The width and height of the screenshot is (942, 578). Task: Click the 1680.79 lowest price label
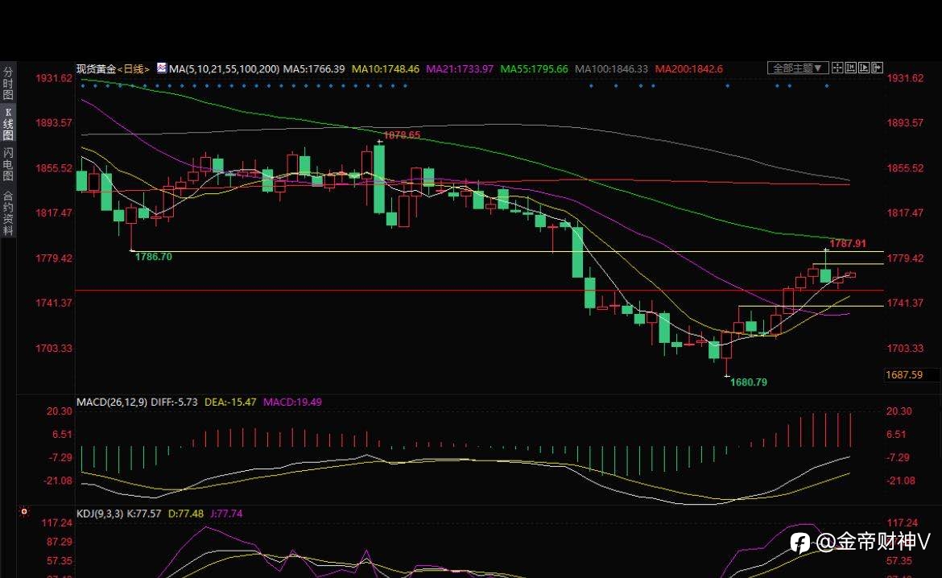(x=749, y=382)
